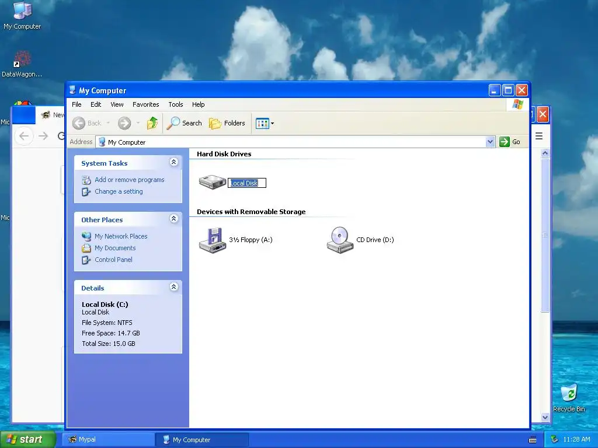598x448 pixels.
Task: Click the Windows flag logo in menu bar
Action: point(518,104)
